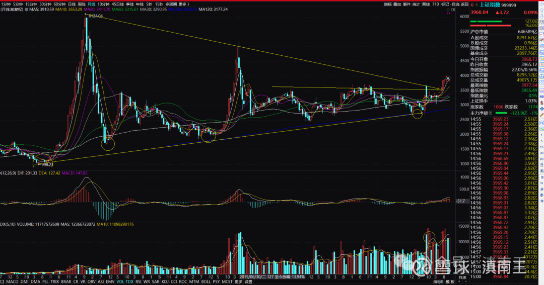Click the 模板 template button
This screenshot has height=285, width=544.
pos(450,282)
